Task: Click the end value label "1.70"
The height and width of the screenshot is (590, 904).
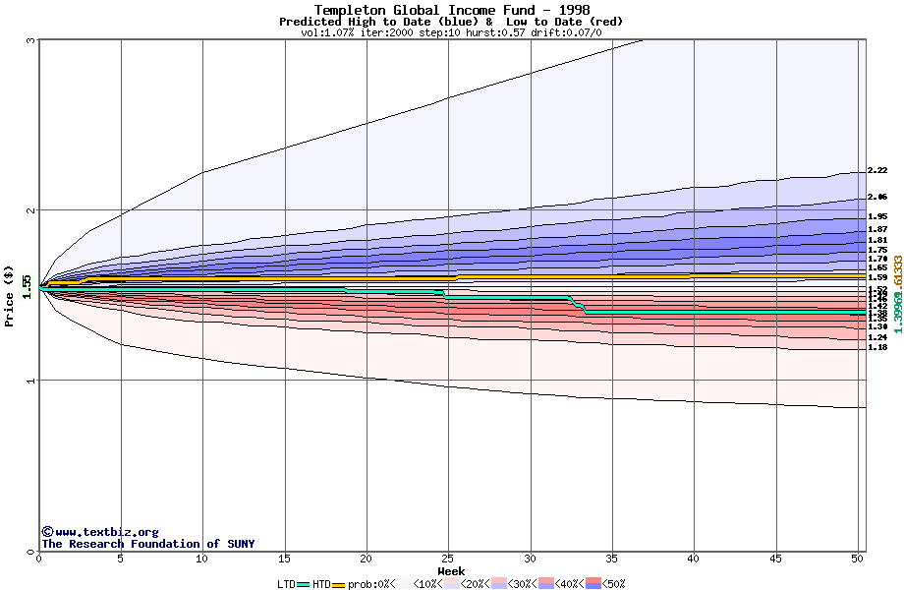Action: tap(877, 260)
